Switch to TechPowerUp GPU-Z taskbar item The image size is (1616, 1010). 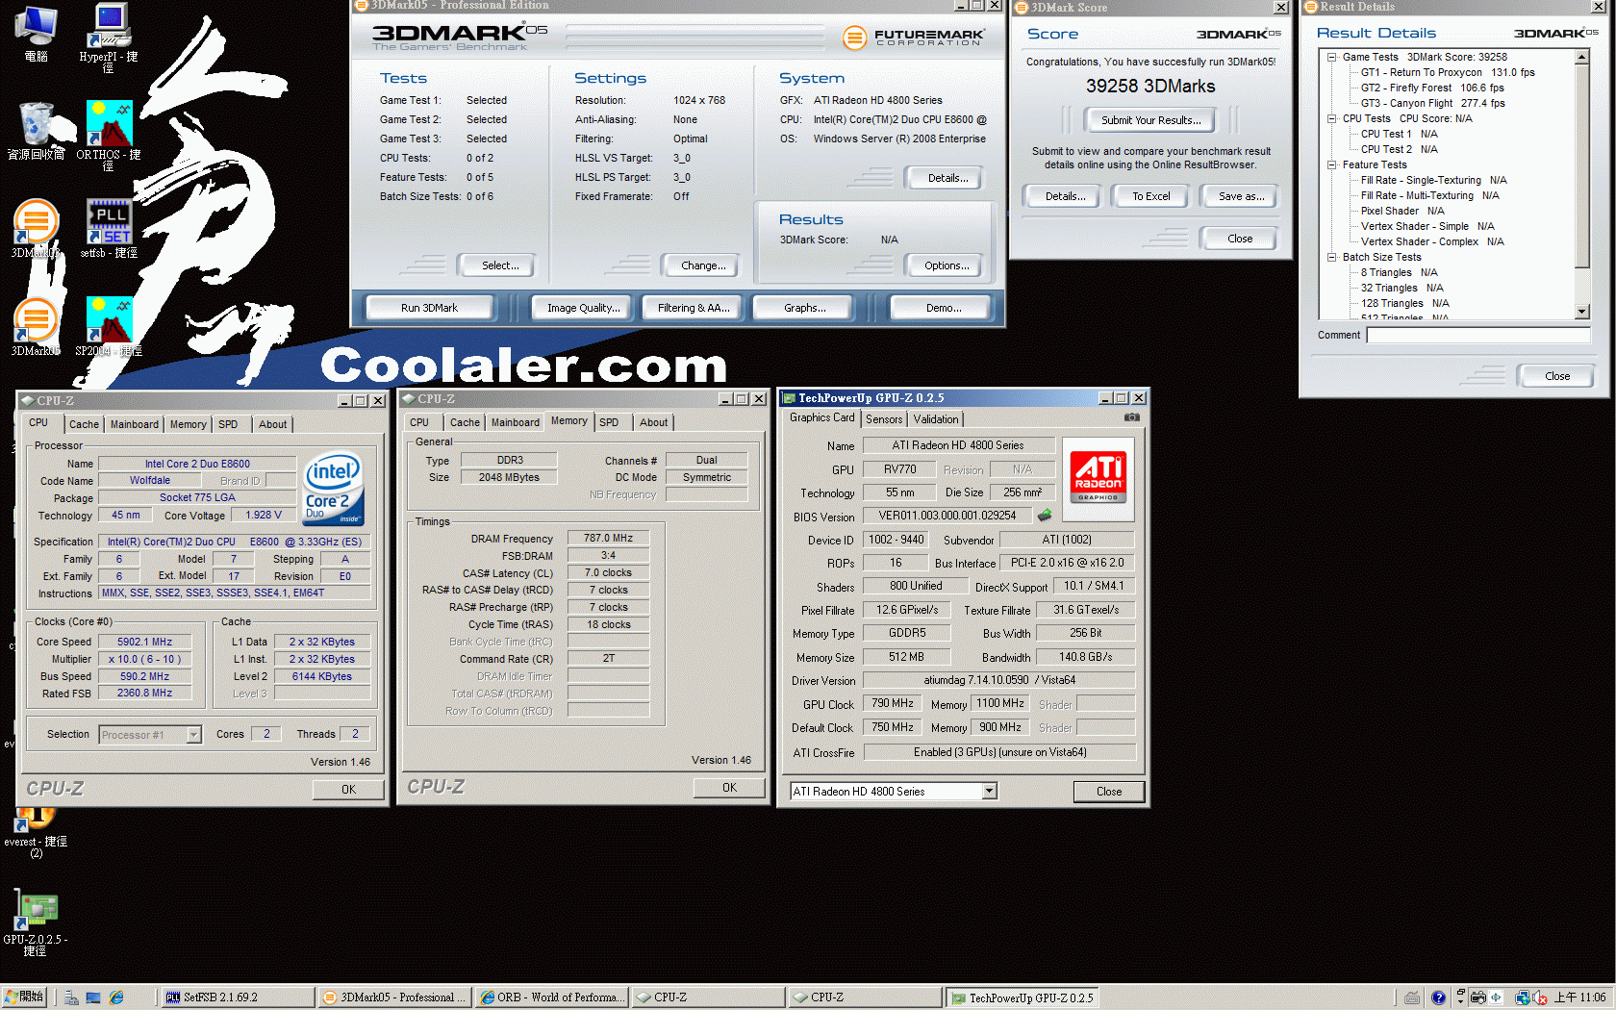click(x=1022, y=997)
